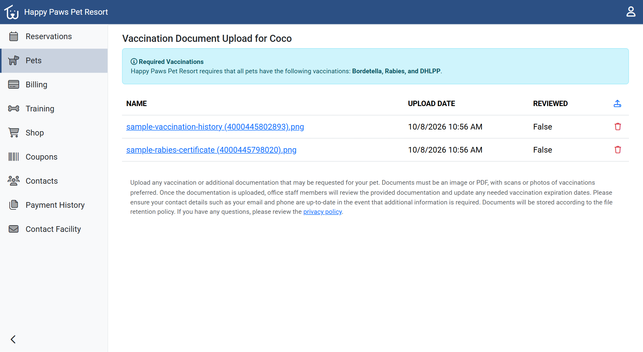Click the Contacts people icon
This screenshot has height=352, width=643.
point(14,181)
